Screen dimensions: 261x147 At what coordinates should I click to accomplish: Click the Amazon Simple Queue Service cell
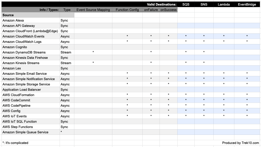(x=31, y=132)
